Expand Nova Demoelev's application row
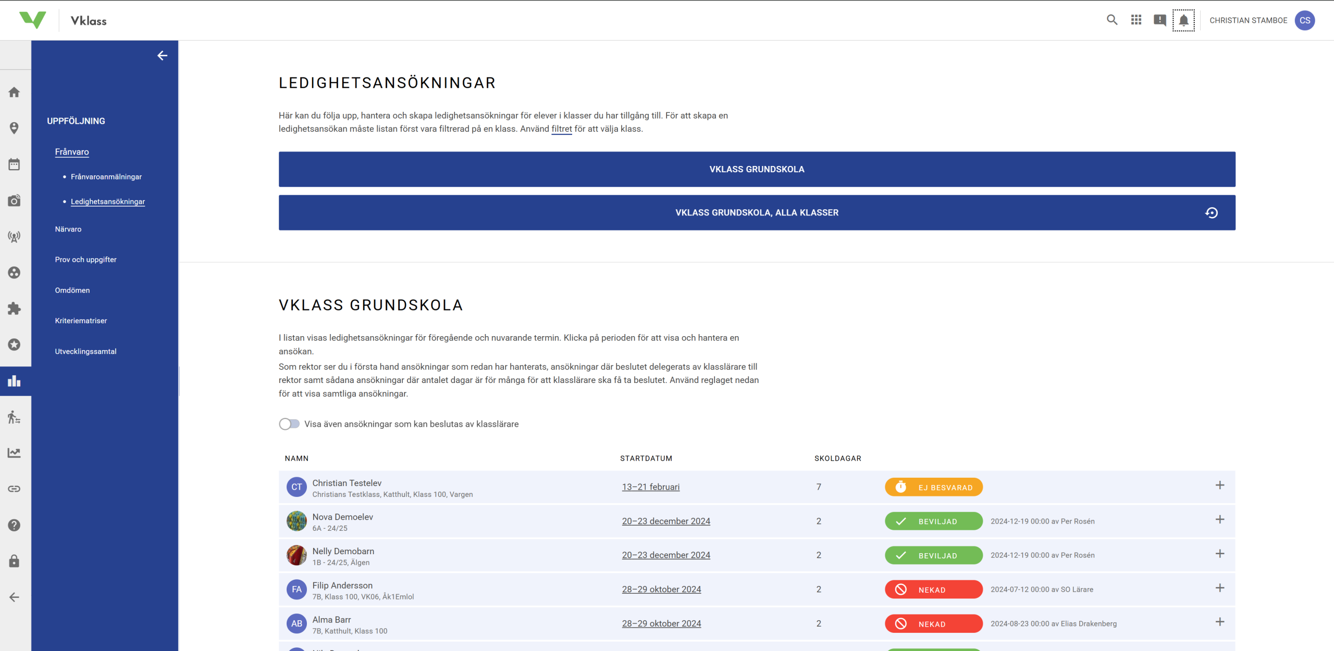 (1220, 519)
